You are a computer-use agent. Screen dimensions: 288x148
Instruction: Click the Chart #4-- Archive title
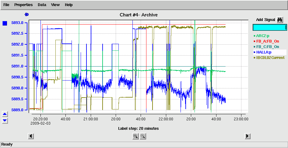(139, 15)
